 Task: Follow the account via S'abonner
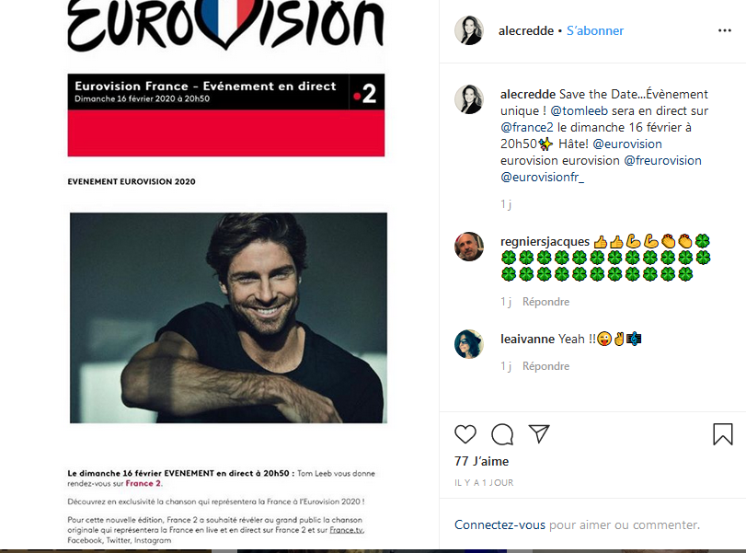pyautogui.click(x=595, y=30)
